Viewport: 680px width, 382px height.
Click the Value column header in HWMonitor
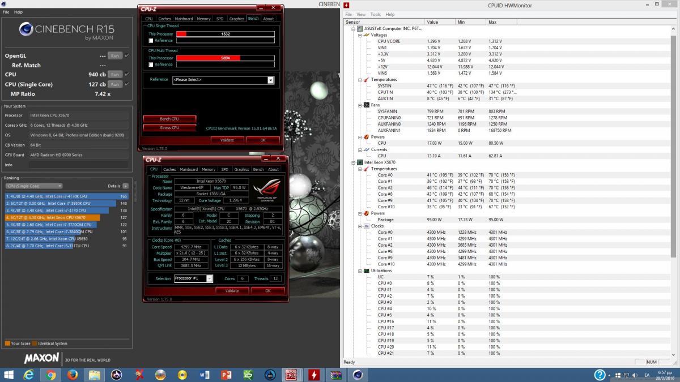click(x=440, y=22)
